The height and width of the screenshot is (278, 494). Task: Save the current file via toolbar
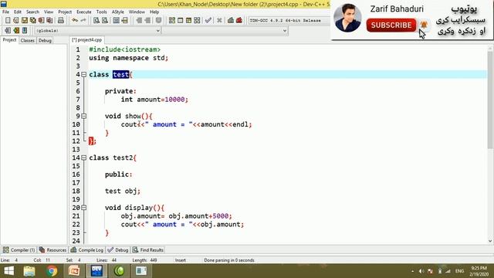(x=25, y=21)
